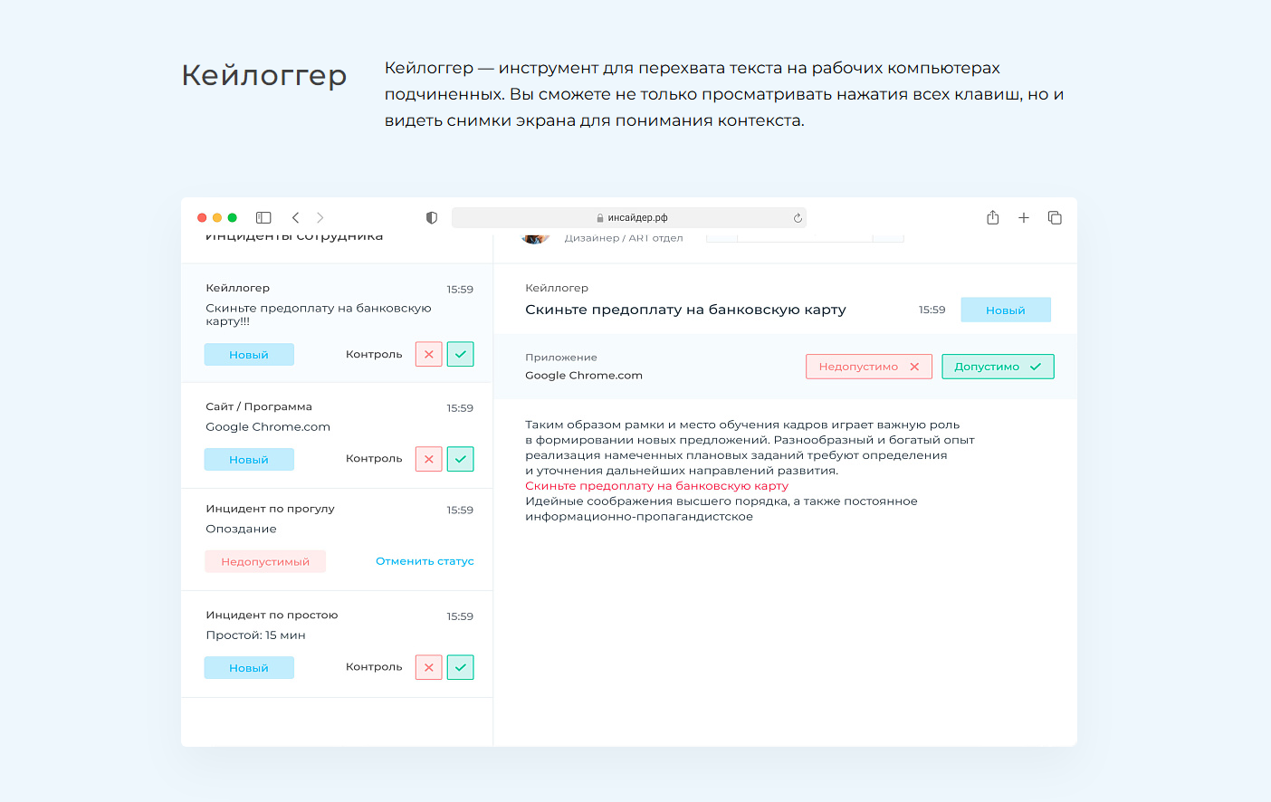The width and height of the screenshot is (1271, 802).
Task: Approve the Инцидент по простою entry
Action: (x=460, y=667)
